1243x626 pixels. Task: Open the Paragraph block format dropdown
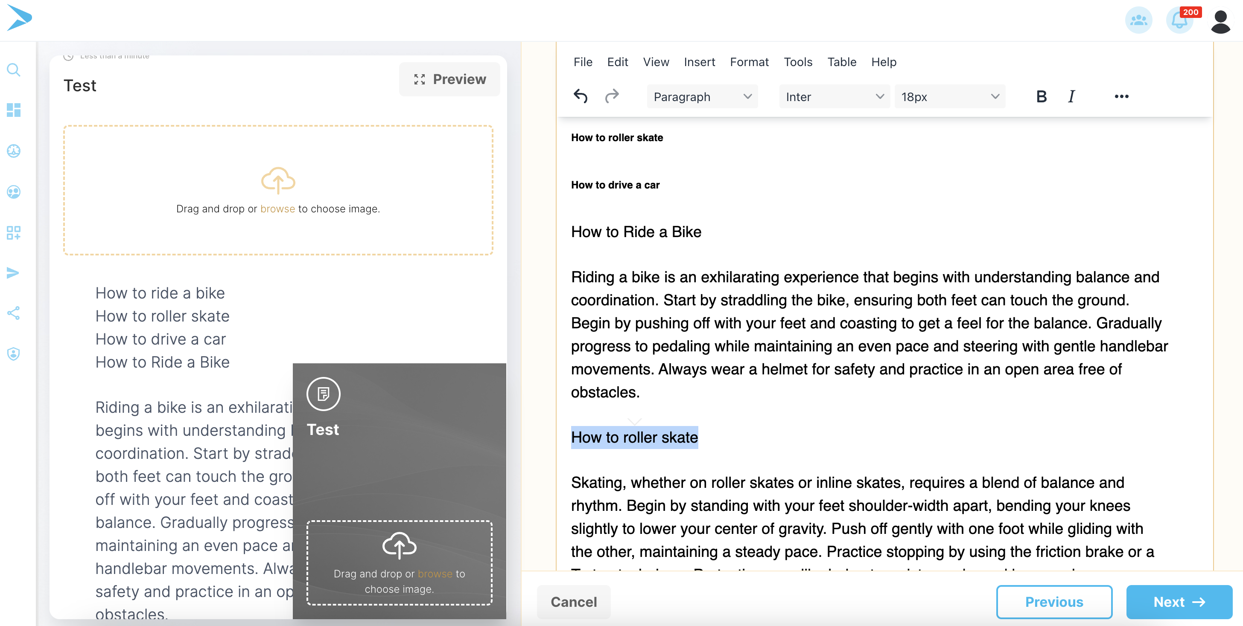(702, 97)
